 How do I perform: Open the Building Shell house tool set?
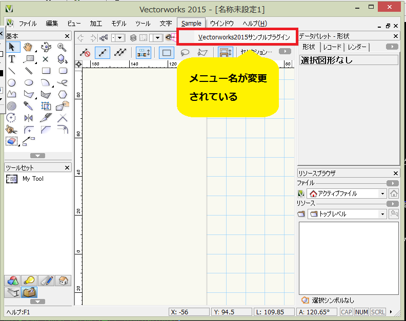point(63,281)
